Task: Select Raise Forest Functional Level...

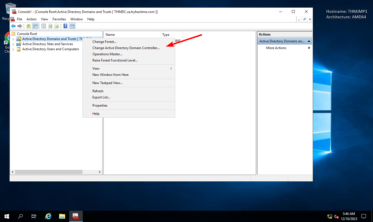Action: (x=129, y=60)
